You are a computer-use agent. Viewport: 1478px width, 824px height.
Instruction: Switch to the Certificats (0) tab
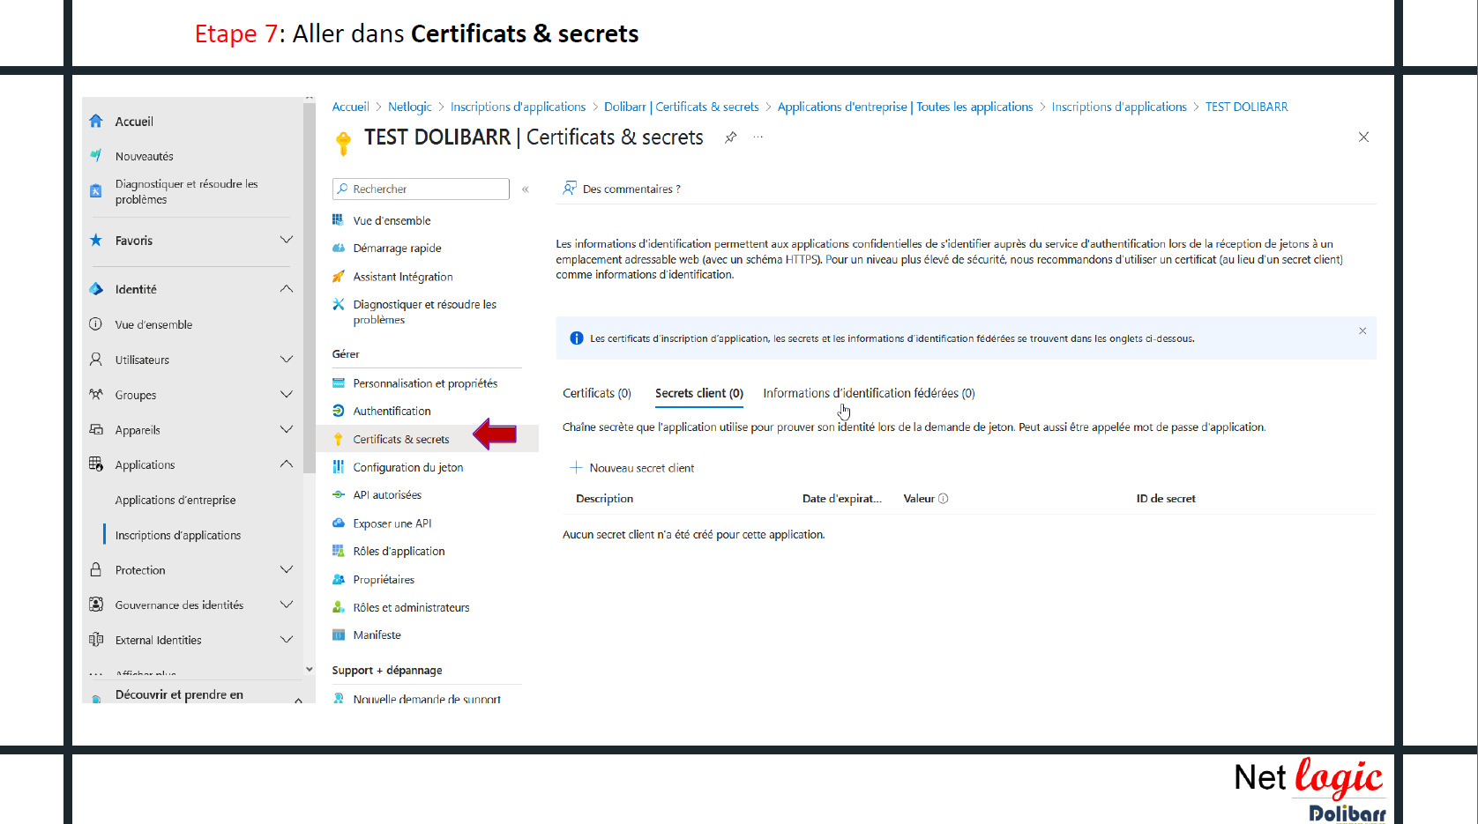597,394
